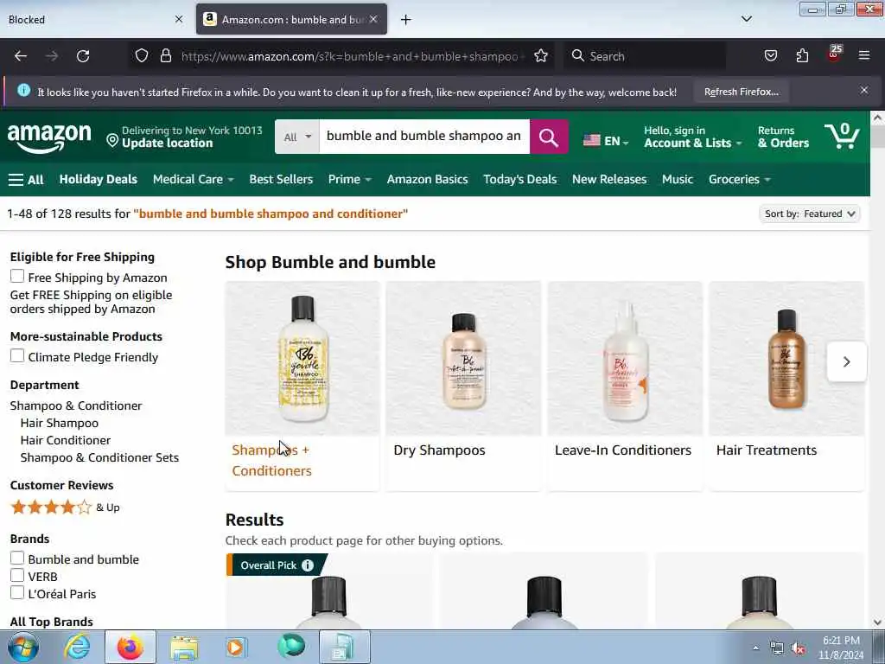Screen dimensions: 885x664
Task: Open New Releases
Action: 609,180
